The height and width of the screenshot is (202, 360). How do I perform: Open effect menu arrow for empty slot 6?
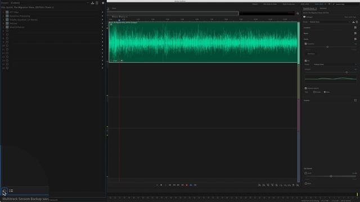pos(102,31)
